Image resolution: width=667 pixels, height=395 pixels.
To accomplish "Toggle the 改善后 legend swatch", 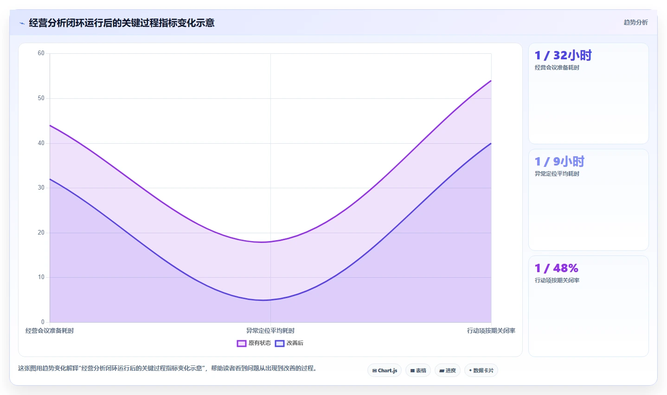I will (x=280, y=344).
